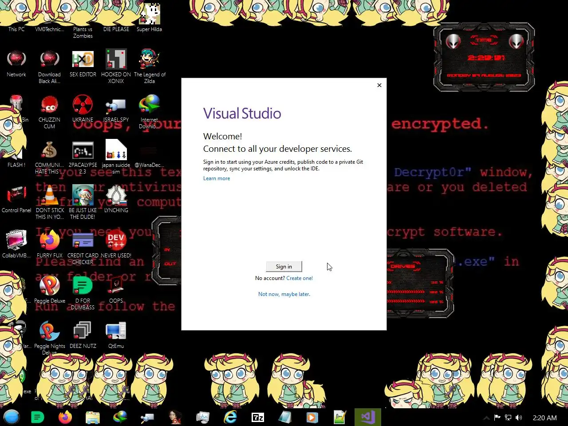Select the Download Black Ali... icon
The width and height of the screenshot is (568, 426).
49,67
